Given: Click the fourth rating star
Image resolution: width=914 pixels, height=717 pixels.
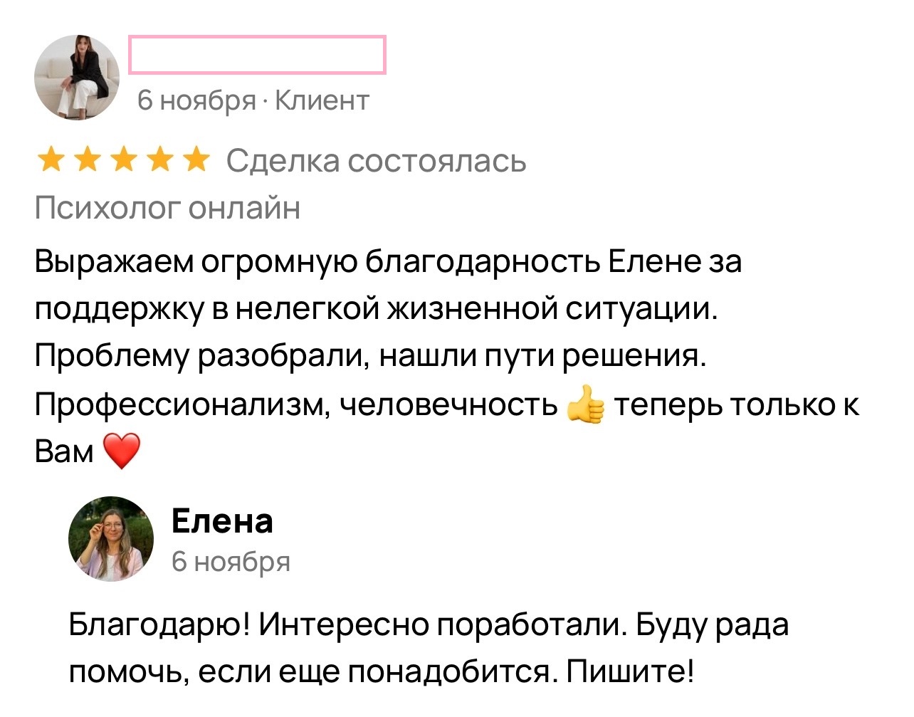Looking at the screenshot, I should (x=160, y=160).
